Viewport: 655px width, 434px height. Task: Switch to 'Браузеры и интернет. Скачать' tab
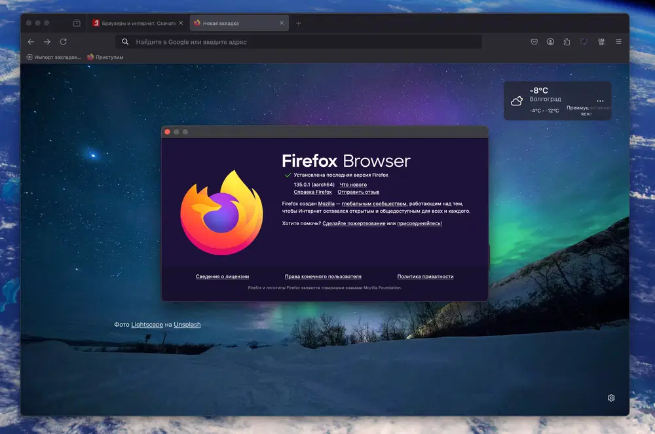[x=138, y=24]
